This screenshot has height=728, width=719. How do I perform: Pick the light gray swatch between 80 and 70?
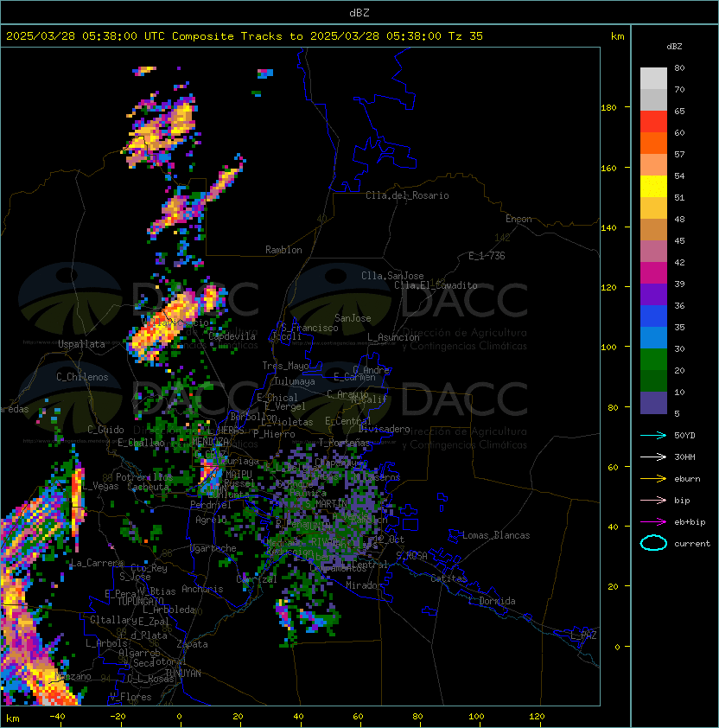(653, 79)
